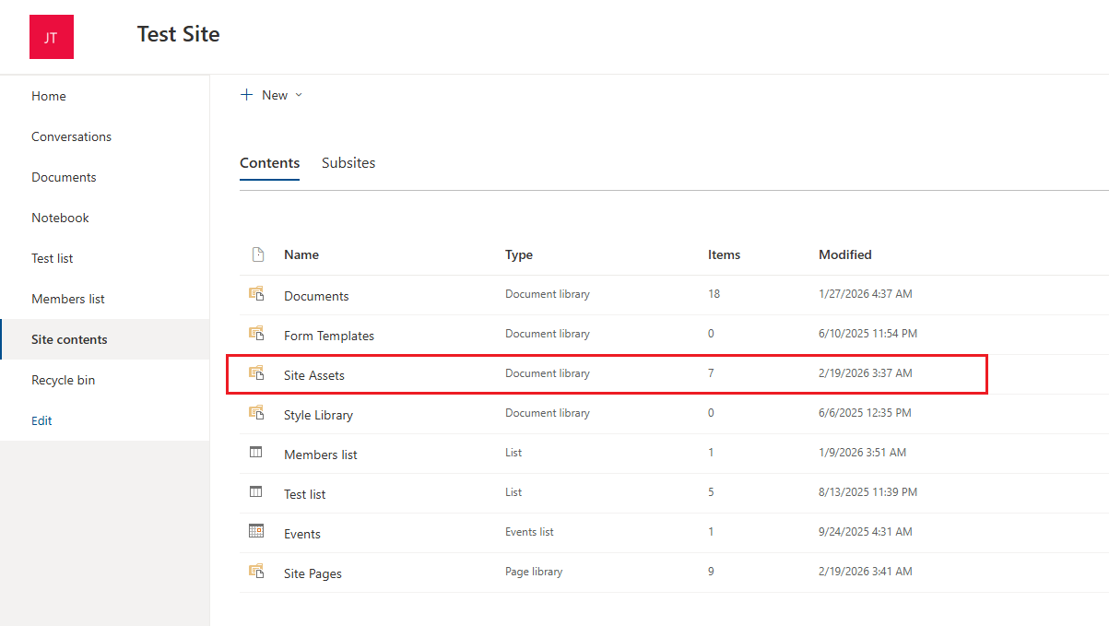This screenshot has height=626, width=1109.
Task: Open Notebook in left navigation
Action: pos(60,218)
